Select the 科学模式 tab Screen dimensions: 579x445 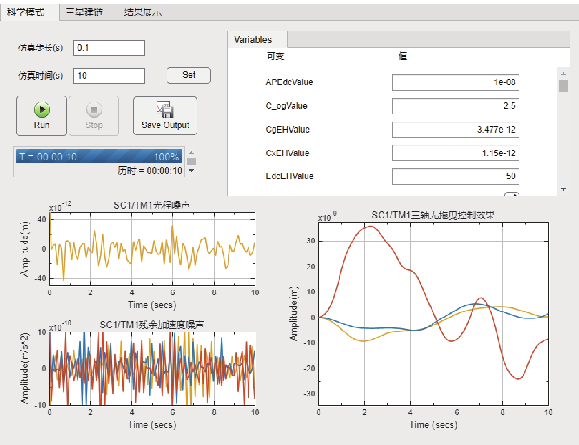point(26,13)
